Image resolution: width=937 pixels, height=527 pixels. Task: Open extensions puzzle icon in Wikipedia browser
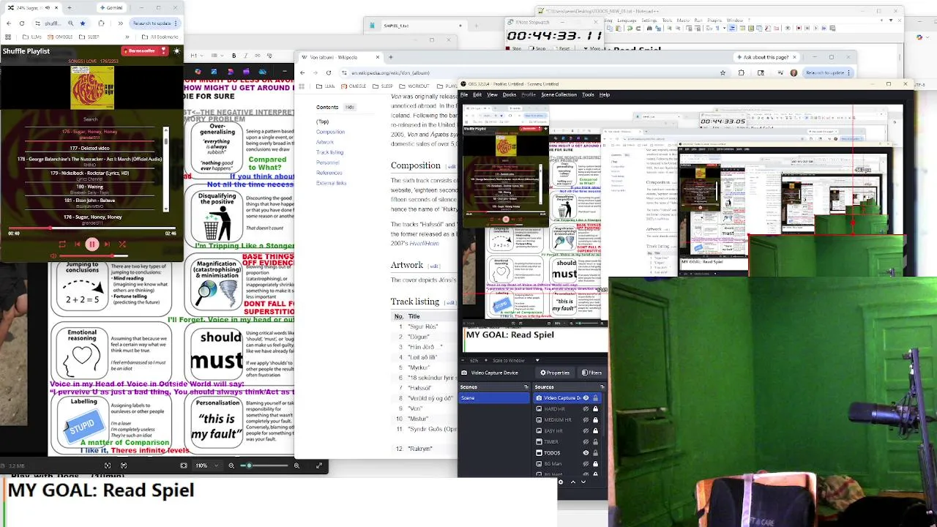pos(742,72)
